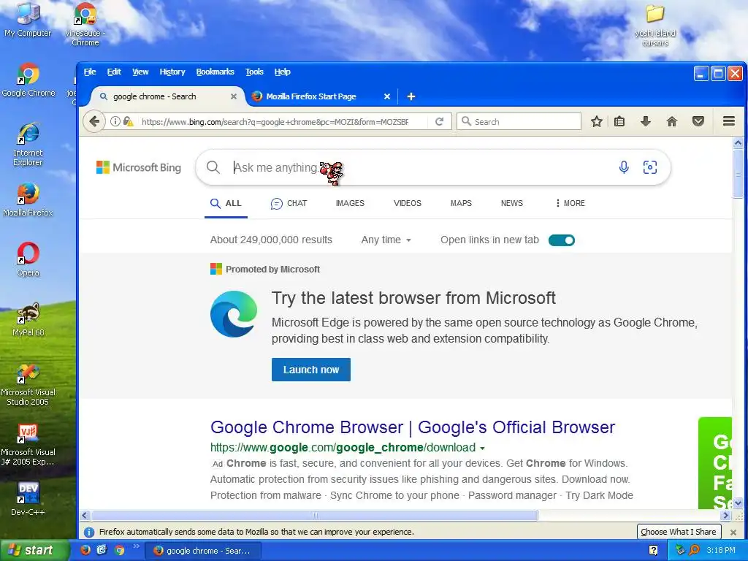
Task: Open Internet Explorer desktop icon
Action: tap(28, 145)
